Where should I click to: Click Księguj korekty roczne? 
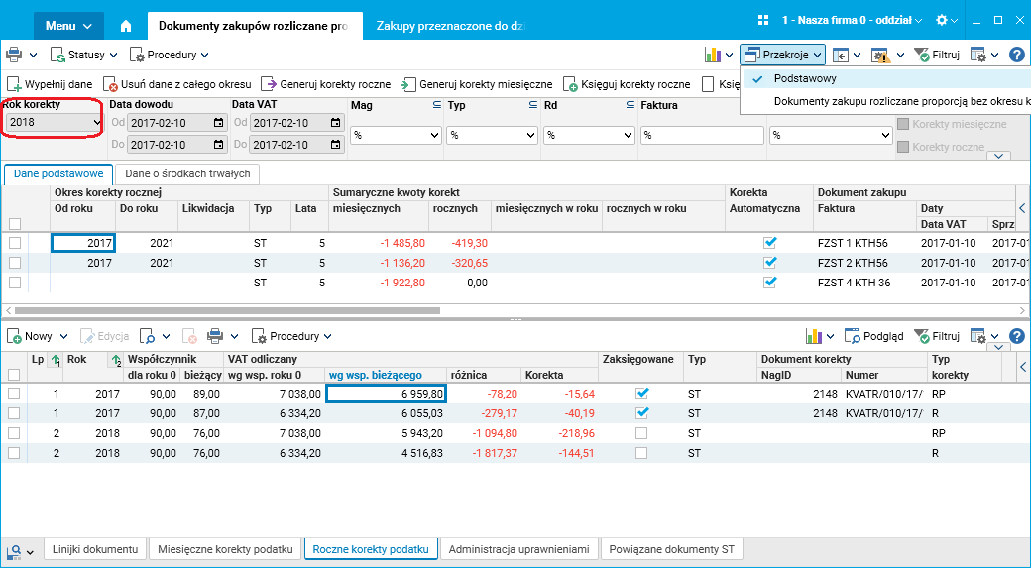click(627, 84)
